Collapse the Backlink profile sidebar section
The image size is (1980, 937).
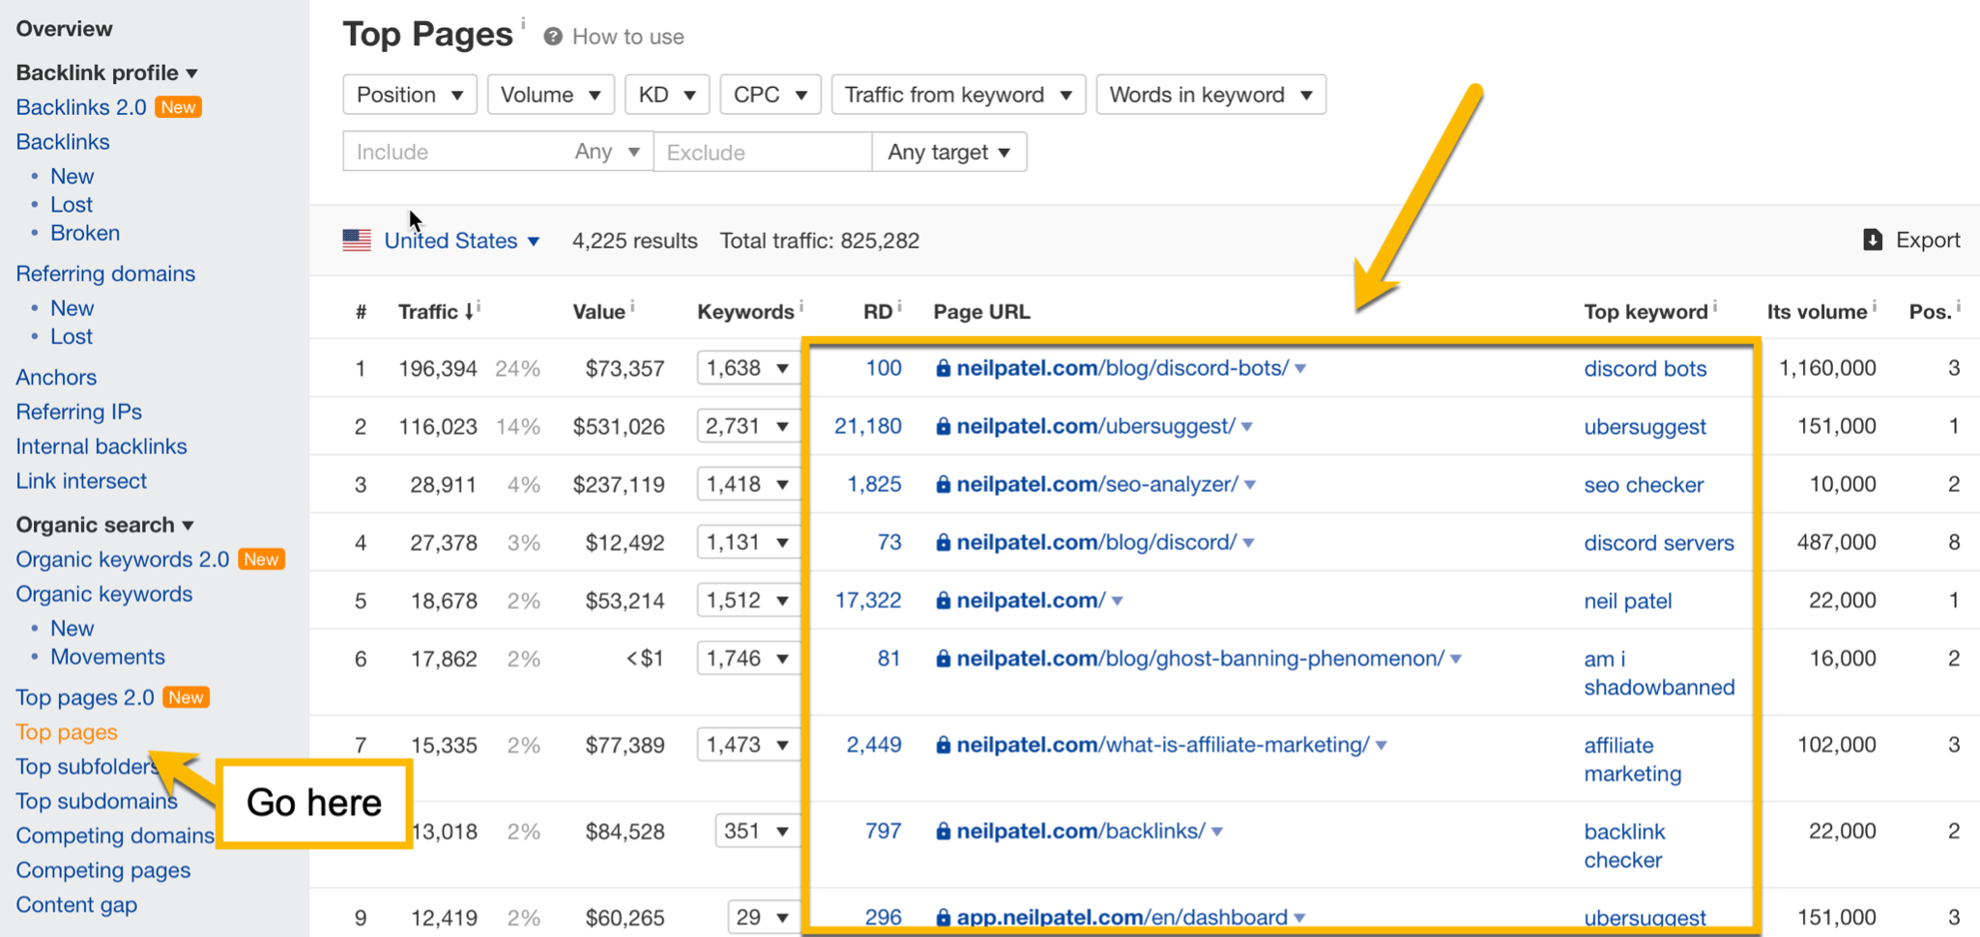click(106, 72)
